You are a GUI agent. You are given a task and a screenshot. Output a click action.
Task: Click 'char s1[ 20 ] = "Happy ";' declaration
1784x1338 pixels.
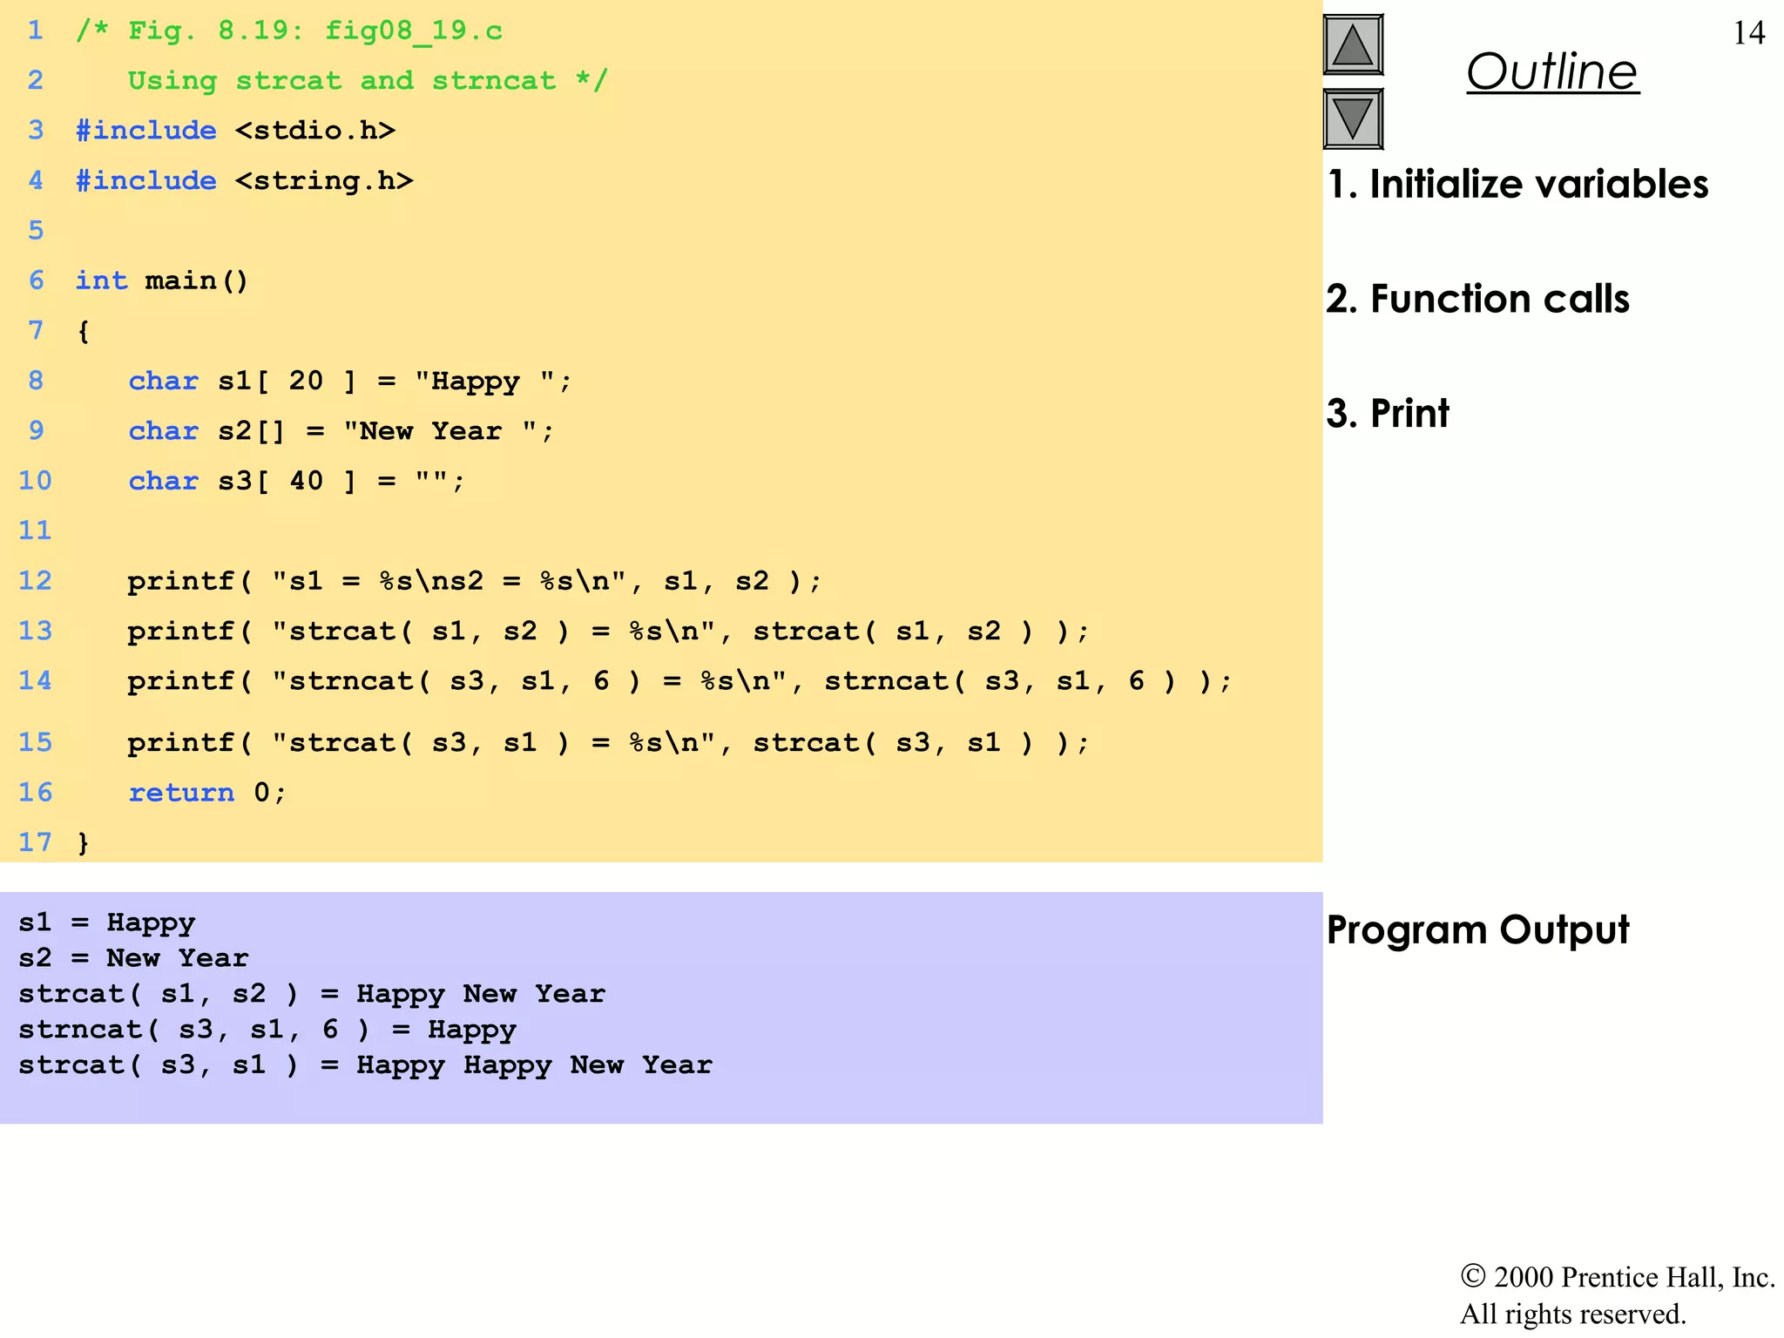tap(350, 381)
